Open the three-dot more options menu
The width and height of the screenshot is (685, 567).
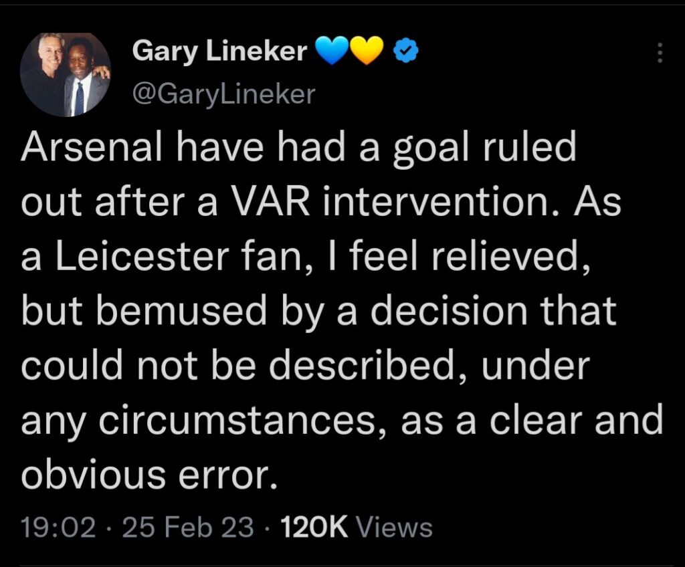point(660,53)
